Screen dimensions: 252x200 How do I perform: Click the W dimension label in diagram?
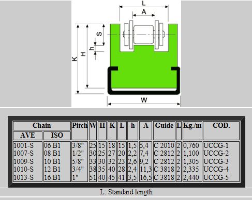coord(144,100)
